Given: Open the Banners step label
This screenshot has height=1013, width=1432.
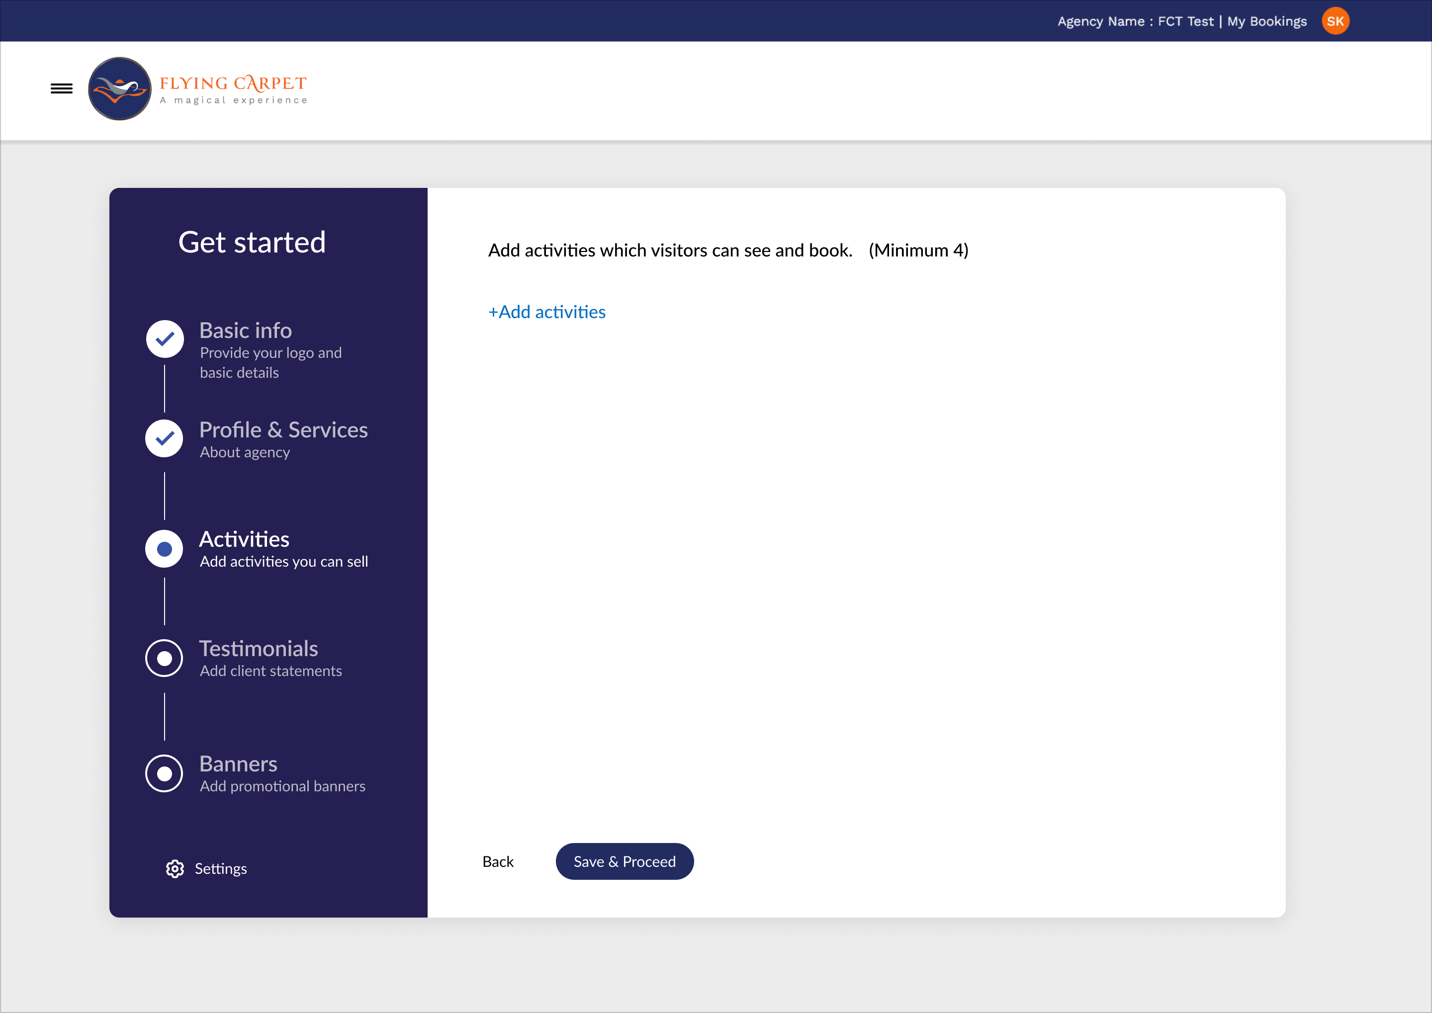Looking at the screenshot, I should 238,764.
